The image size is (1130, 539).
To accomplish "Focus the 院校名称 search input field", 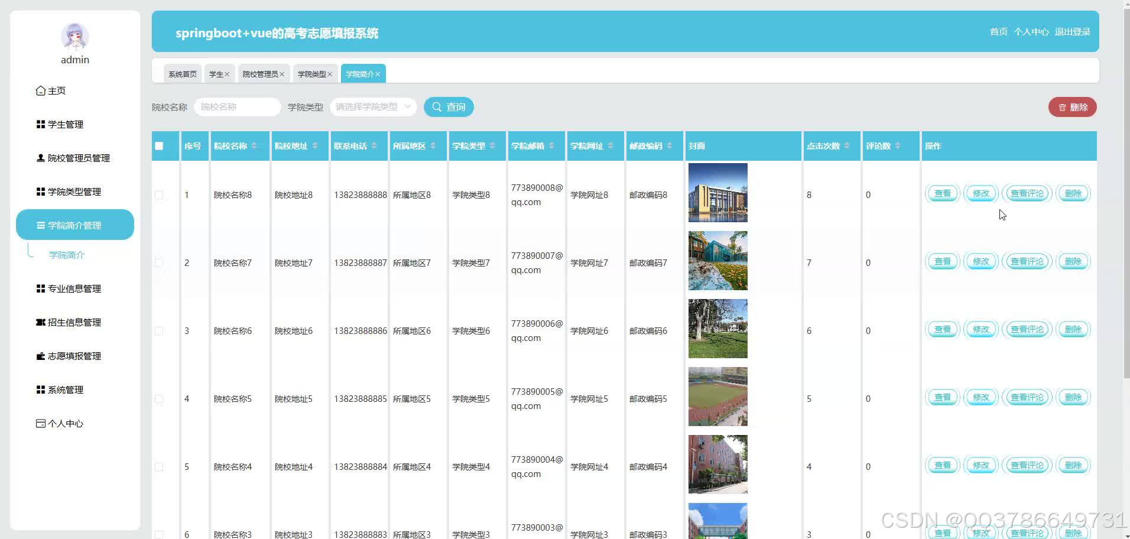I will [x=237, y=107].
